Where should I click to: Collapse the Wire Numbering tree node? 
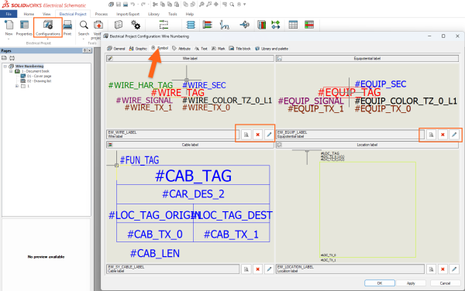pyautogui.click(x=5, y=67)
